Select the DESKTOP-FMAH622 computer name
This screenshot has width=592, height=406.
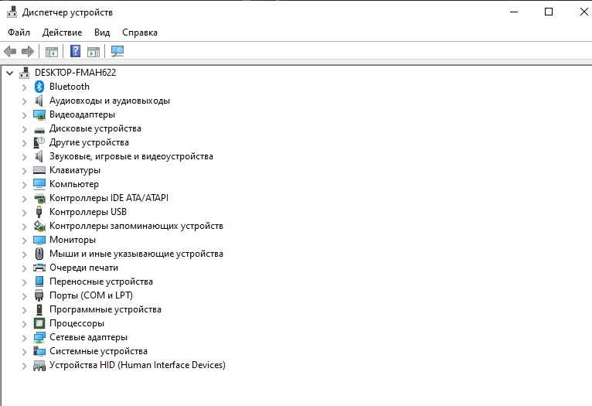[75, 73]
